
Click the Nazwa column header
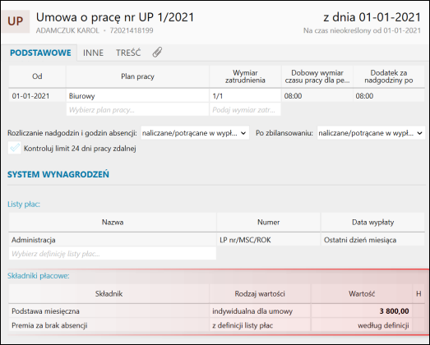(x=113, y=222)
